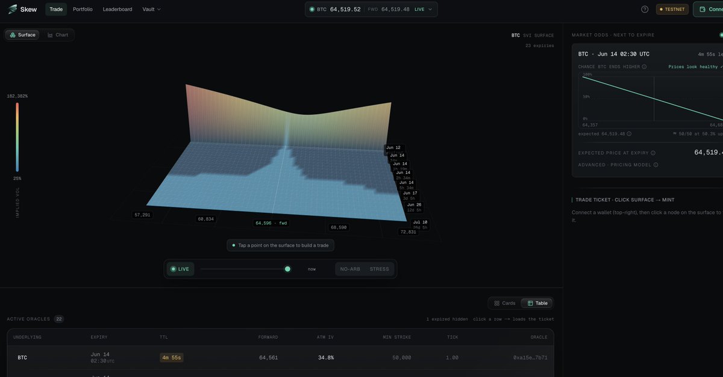The image size is (723, 377).
Task: Switch to the Surface view
Action: tap(22, 35)
